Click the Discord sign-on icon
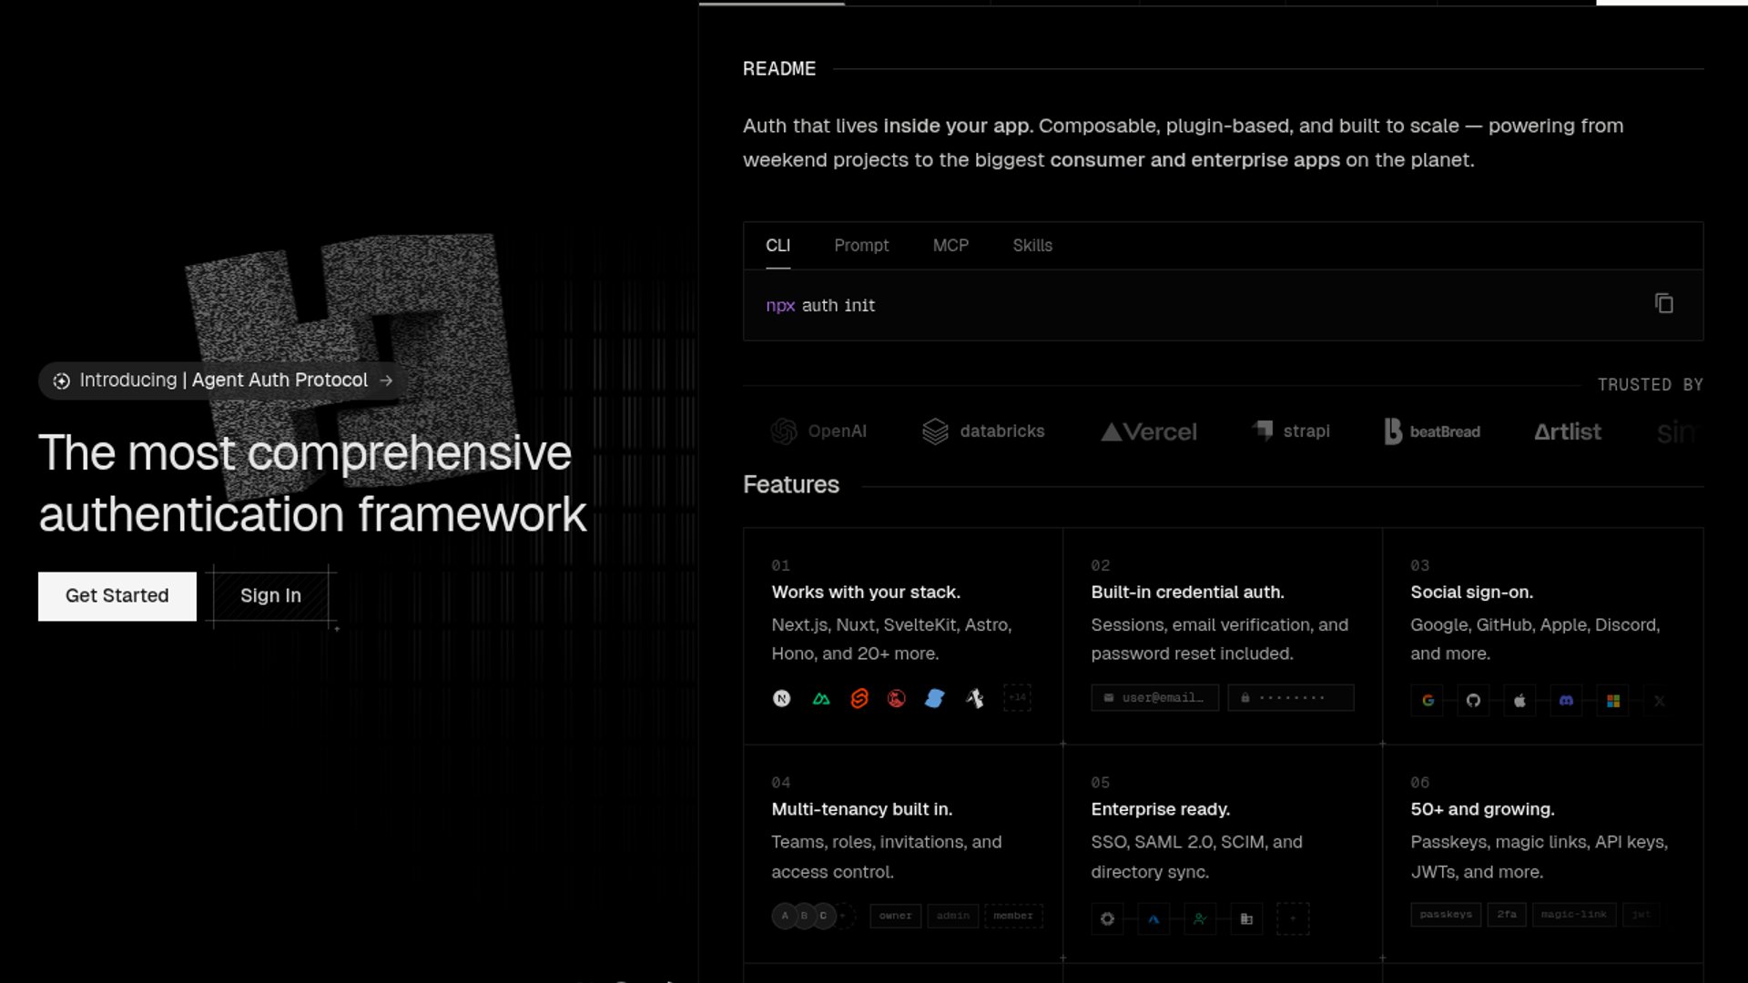This screenshot has width=1748, height=983. pos(1566,701)
